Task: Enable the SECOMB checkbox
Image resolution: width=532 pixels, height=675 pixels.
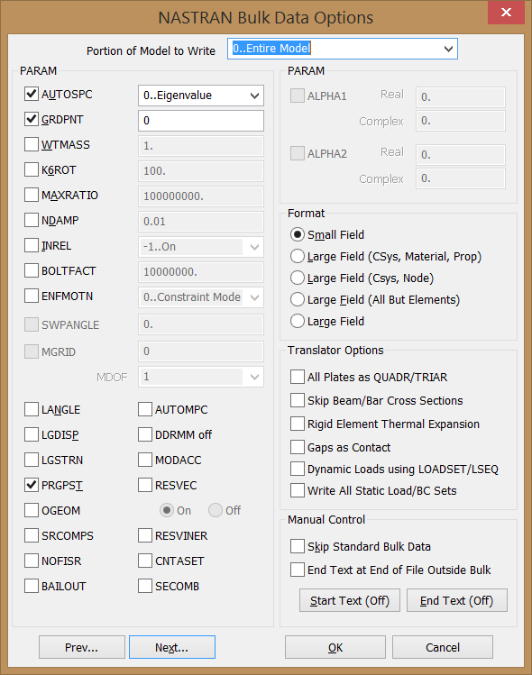Action: click(145, 586)
